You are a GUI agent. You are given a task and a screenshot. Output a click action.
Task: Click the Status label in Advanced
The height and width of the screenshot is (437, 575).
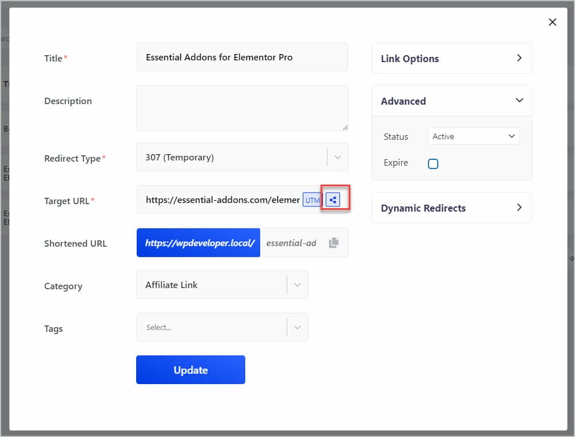[396, 137]
